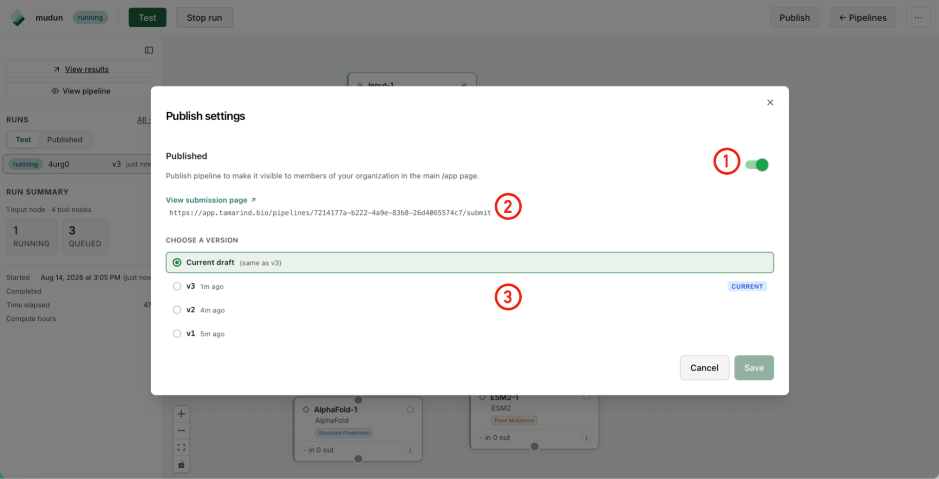Click the external link arrow beside View submission page

click(253, 200)
